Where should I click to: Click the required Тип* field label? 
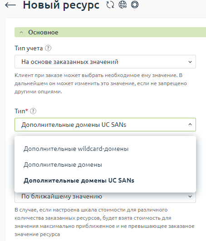point(21,111)
